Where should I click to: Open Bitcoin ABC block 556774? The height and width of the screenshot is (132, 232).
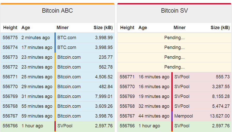(x=10, y=47)
